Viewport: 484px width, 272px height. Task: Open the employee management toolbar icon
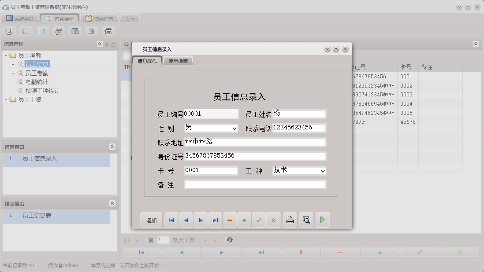[x=59, y=31]
